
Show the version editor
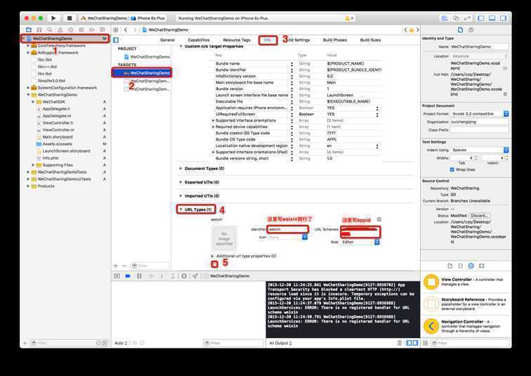[x=467, y=18]
